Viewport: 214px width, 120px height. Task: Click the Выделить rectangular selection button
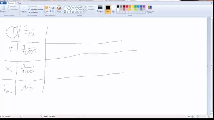(24, 8)
